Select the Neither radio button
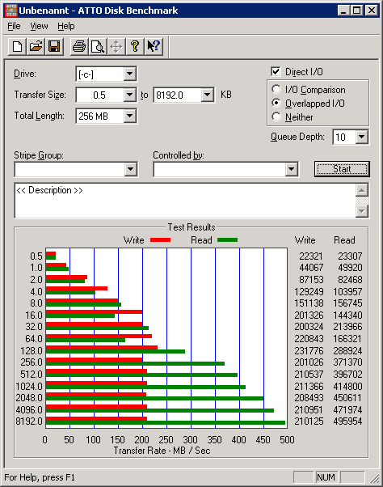This screenshot has width=383, height=487. coord(276,116)
